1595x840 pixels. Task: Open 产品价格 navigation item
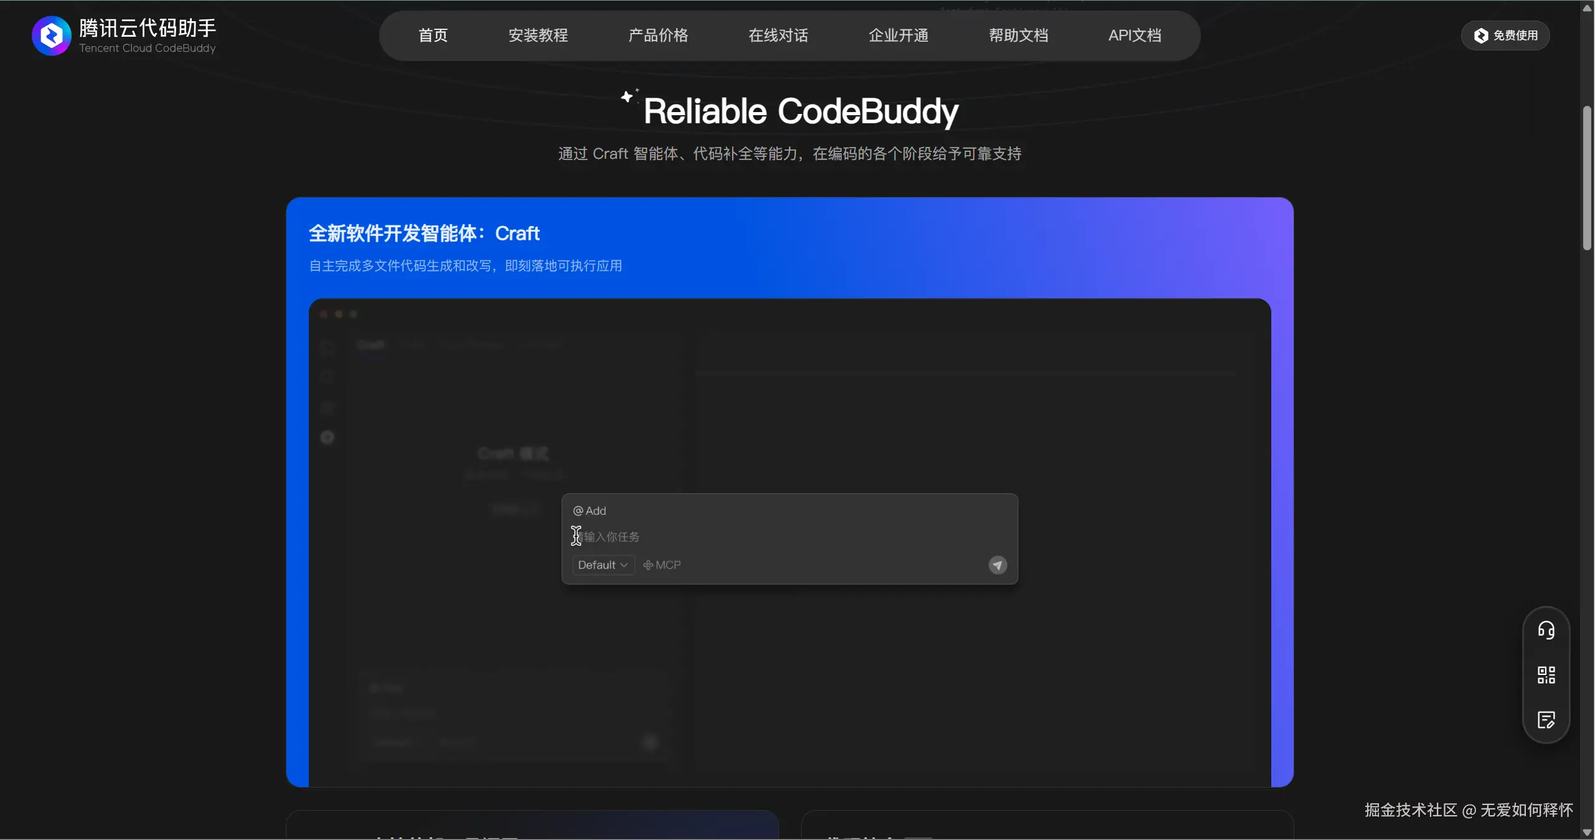point(658,35)
